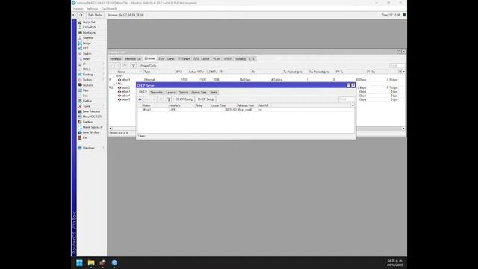Viewport: 478px width, 269px height.
Task: Click the filter icon in DHCP Server toolbar
Action: [x=169, y=99]
